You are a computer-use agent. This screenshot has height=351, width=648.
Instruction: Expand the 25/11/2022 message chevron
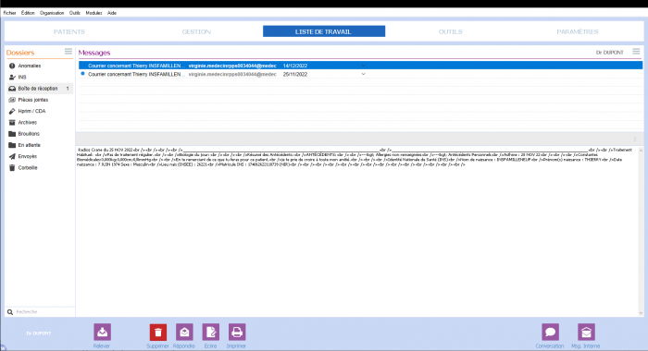[363, 74]
